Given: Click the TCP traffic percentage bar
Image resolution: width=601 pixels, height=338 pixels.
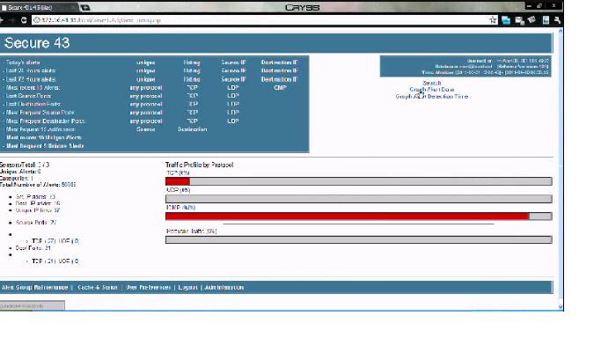Looking at the screenshot, I should [x=359, y=181].
